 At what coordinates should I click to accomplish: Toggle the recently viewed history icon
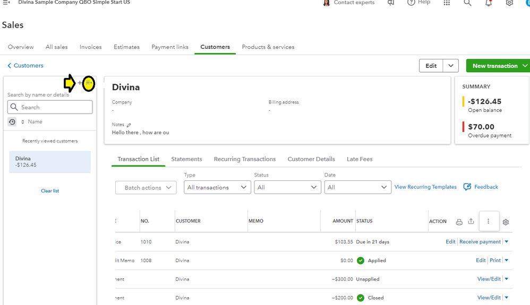pyautogui.click(x=12, y=122)
